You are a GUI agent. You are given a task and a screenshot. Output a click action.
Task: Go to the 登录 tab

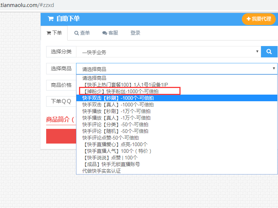click(135, 33)
